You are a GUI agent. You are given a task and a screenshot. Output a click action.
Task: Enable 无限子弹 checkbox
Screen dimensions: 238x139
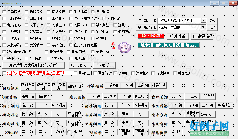[26, 25]
